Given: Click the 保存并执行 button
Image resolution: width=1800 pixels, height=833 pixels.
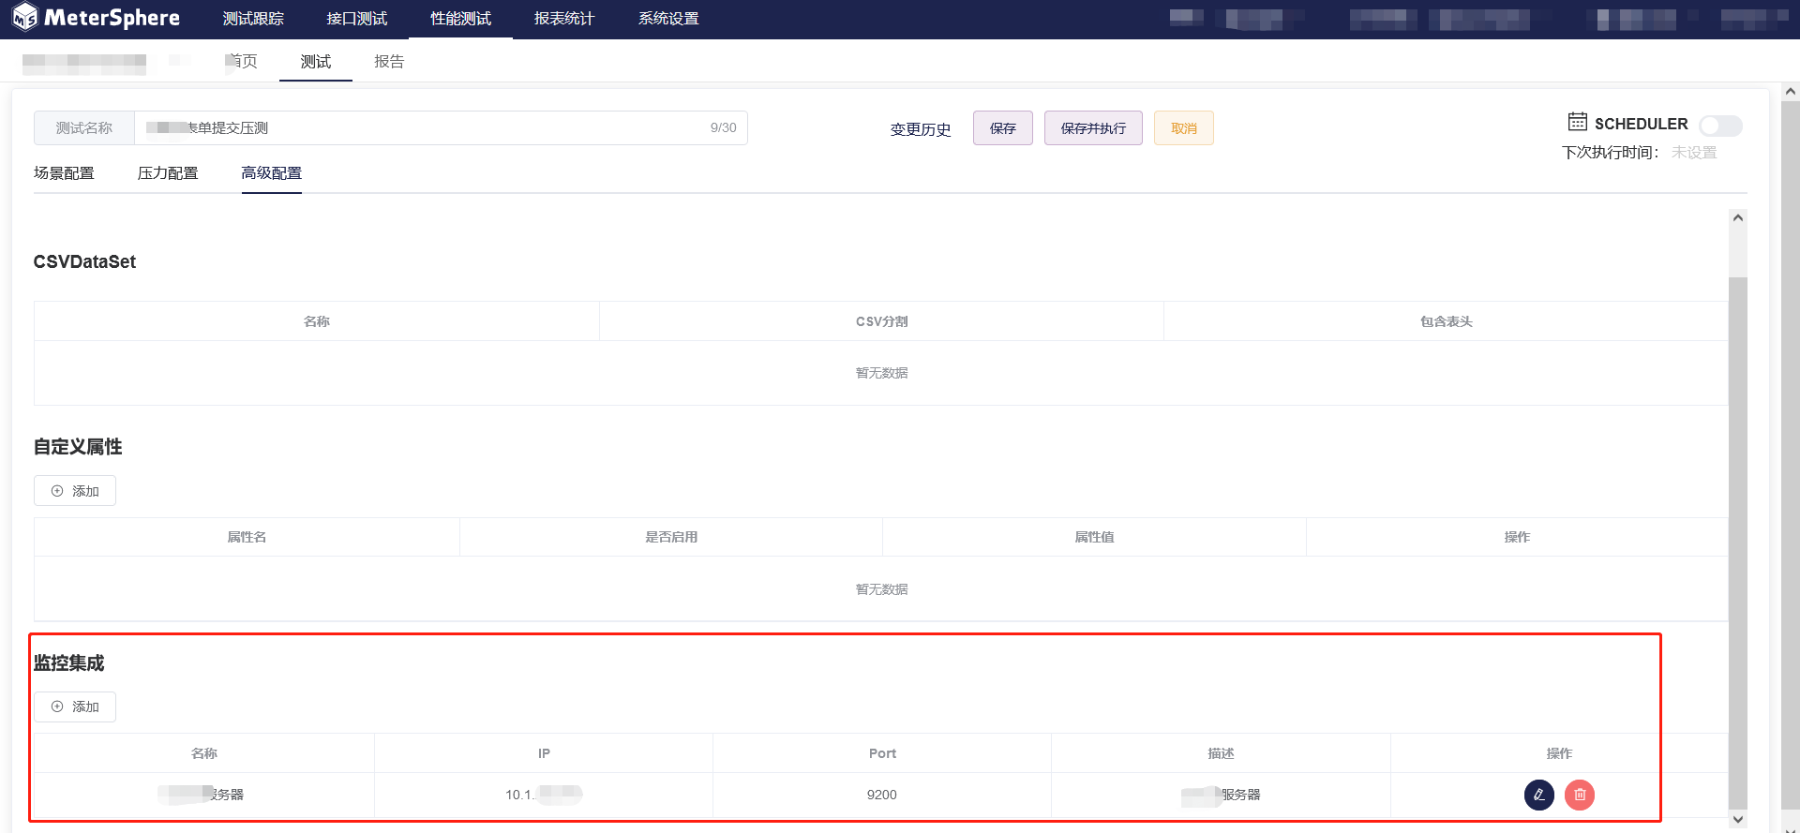Looking at the screenshot, I should (1093, 128).
